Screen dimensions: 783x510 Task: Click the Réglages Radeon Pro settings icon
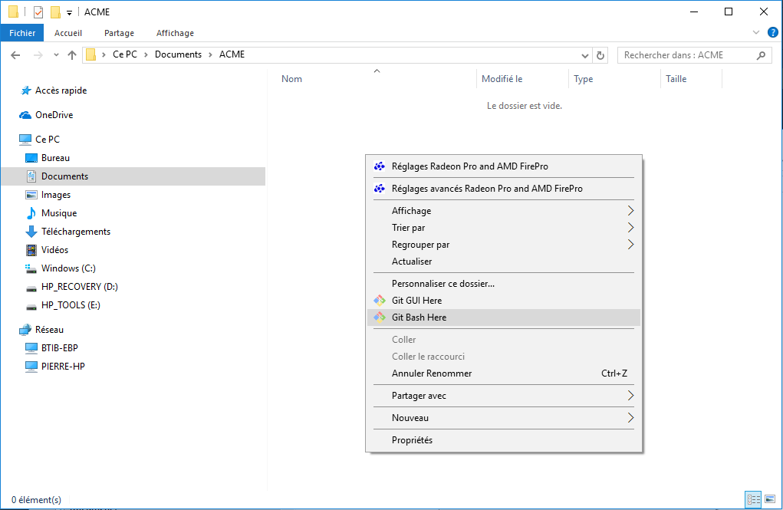pyautogui.click(x=380, y=166)
